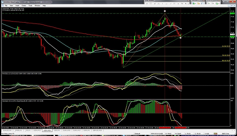This screenshot has width=237, height=136.
Task: Select the active USDX,M30 chart tab
Action: point(47,130)
